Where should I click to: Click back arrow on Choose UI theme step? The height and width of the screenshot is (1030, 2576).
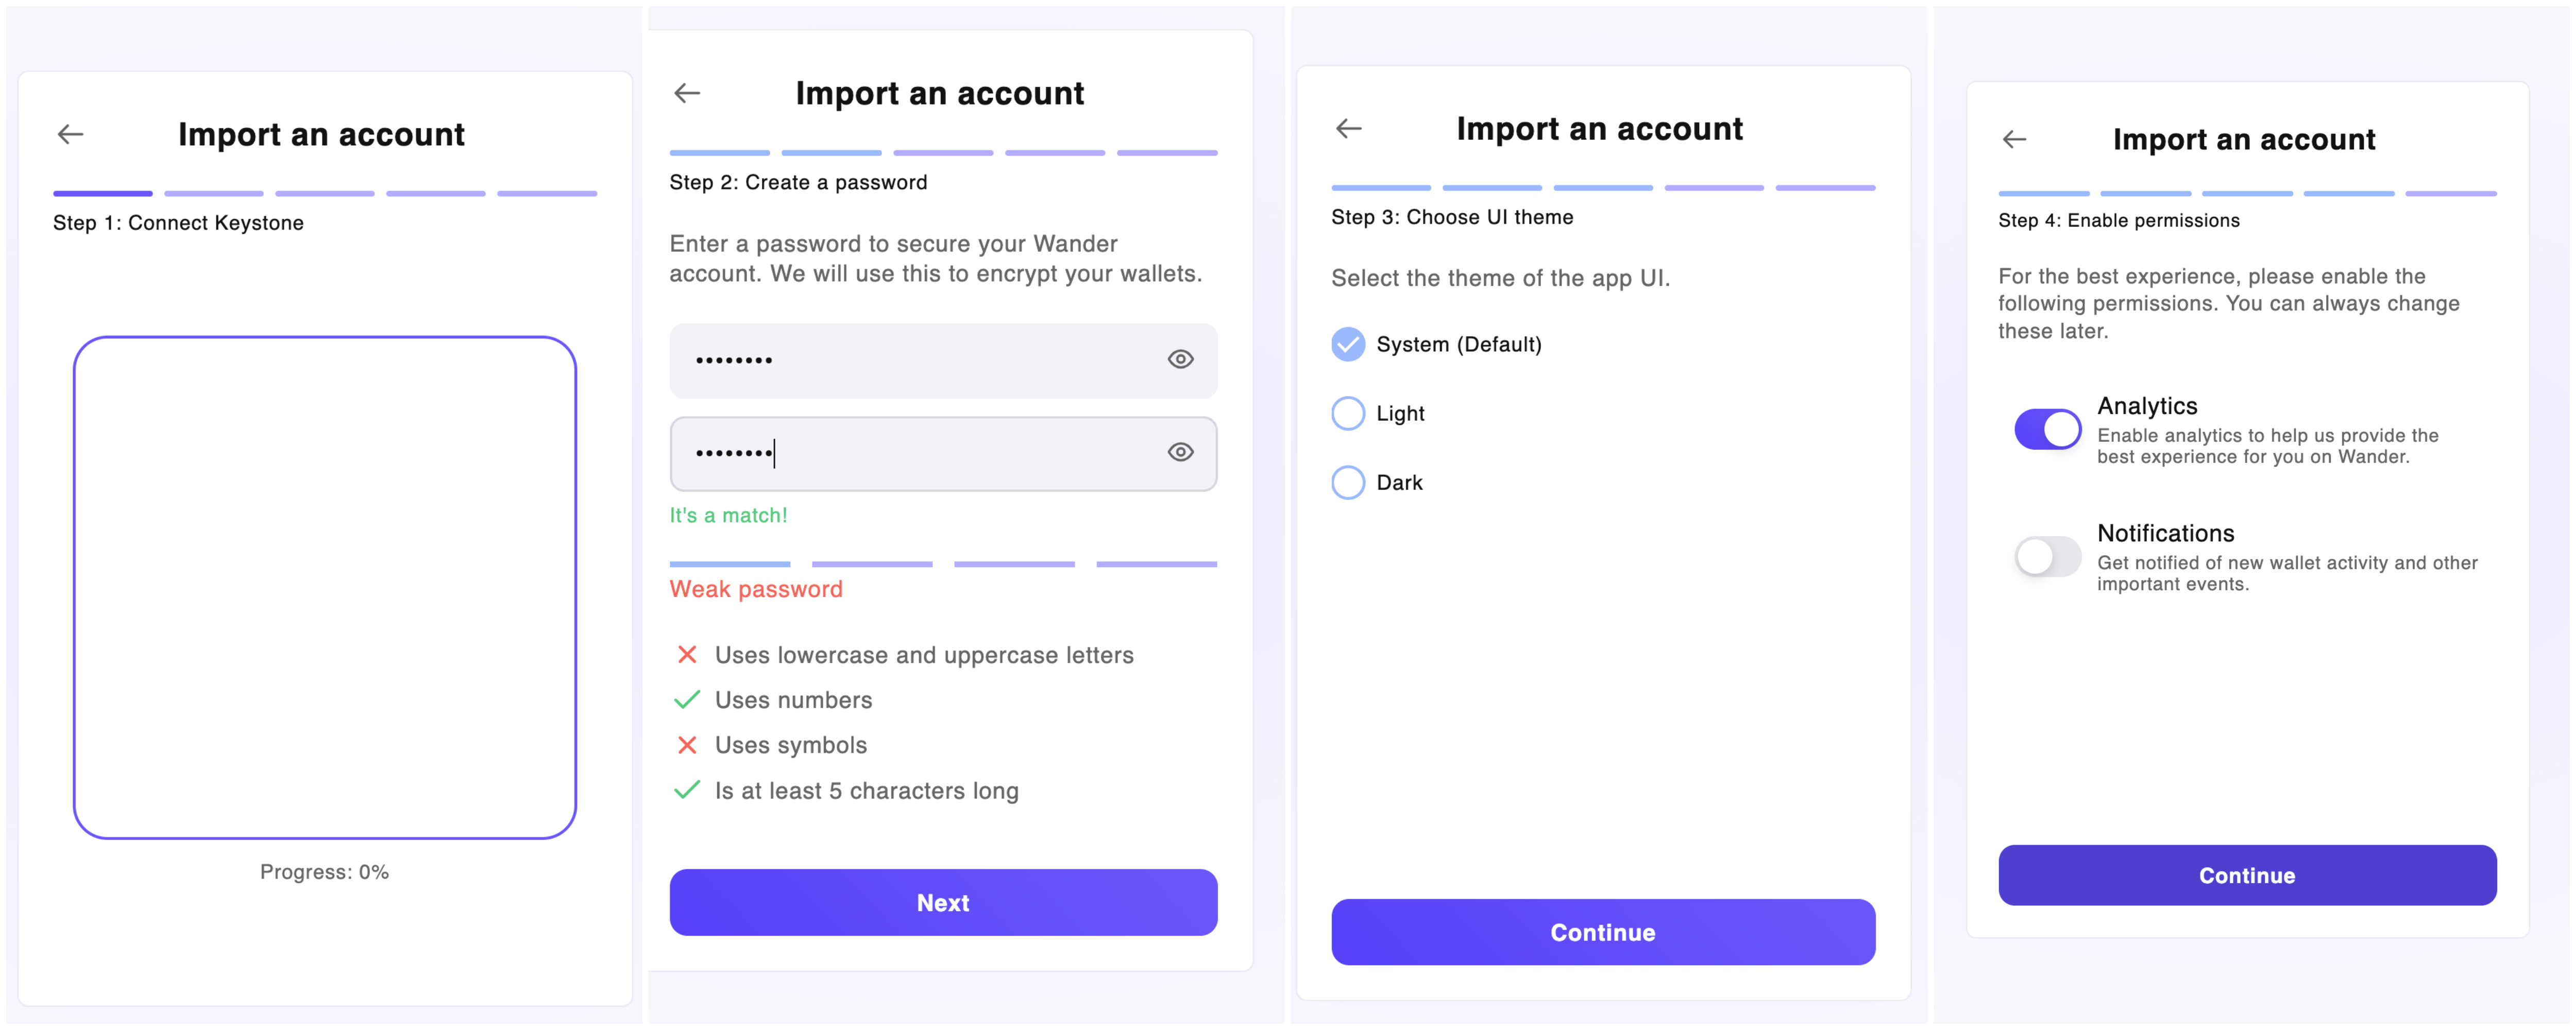[x=1348, y=128]
